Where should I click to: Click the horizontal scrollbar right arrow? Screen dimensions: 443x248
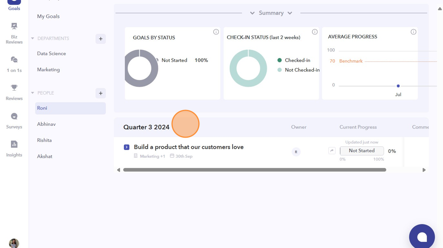(424, 170)
